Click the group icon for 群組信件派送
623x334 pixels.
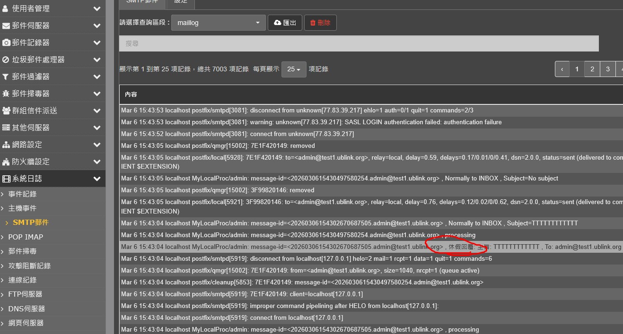coord(6,111)
